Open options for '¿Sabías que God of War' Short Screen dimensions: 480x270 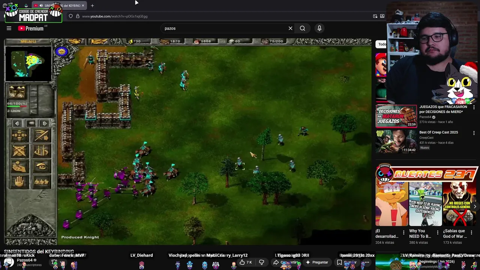click(471, 233)
